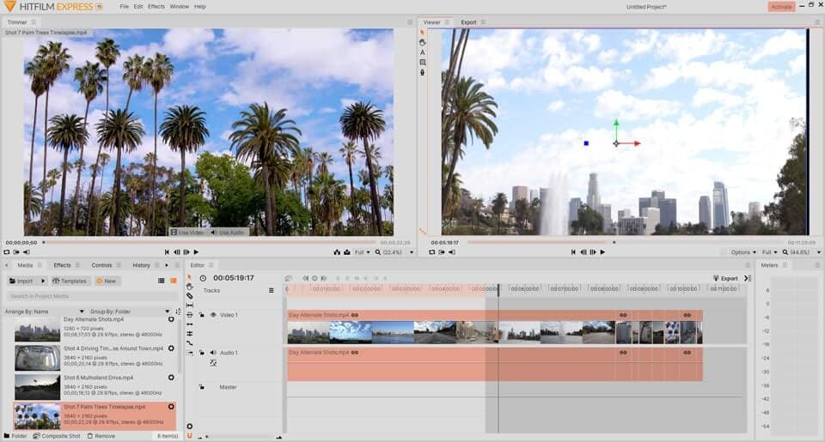Toggle Use Video in the Trimmer

pyautogui.click(x=186, y=233)
